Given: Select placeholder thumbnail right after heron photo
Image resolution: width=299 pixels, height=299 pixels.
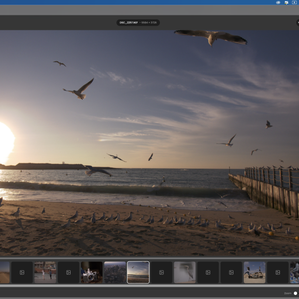Looking at the screenshot, I should coord(208,272).
